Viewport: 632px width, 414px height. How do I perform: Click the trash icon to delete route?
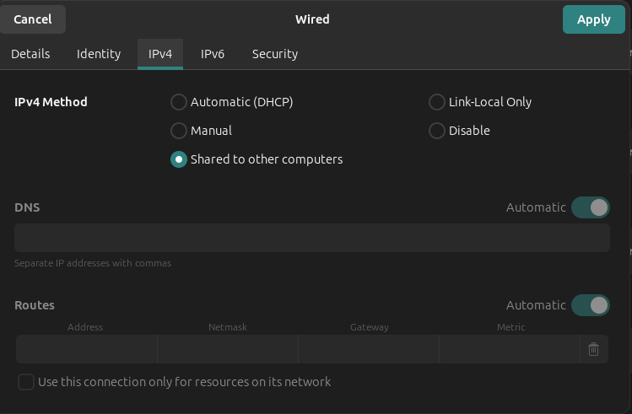(593, 349)
